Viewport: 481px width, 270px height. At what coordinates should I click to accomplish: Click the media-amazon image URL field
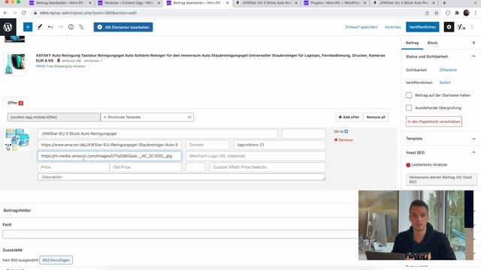click(110, 156)
